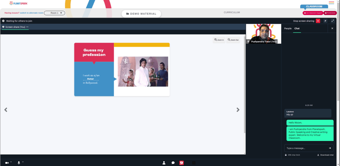Click the P button in call header
340x166 pixels.
(325, 21)
